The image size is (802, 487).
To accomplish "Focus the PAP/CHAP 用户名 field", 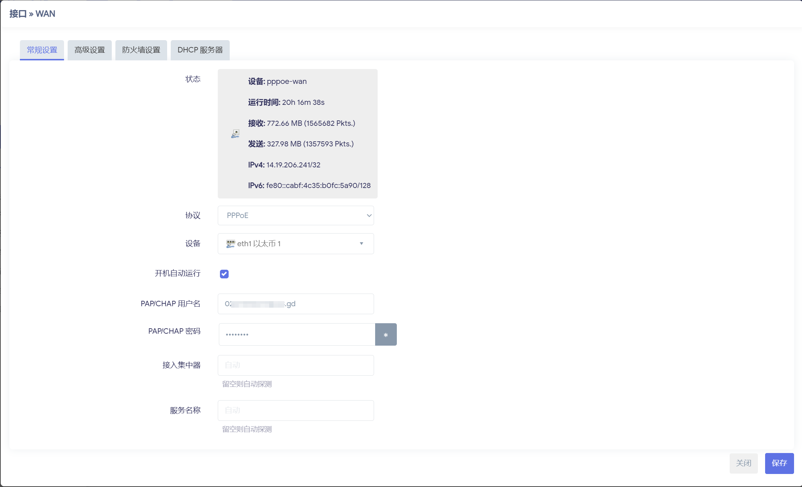I will pos(326,304).
